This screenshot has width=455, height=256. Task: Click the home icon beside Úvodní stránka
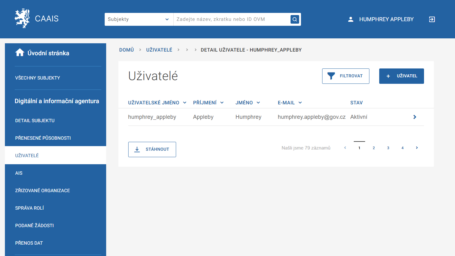point(20,53)
